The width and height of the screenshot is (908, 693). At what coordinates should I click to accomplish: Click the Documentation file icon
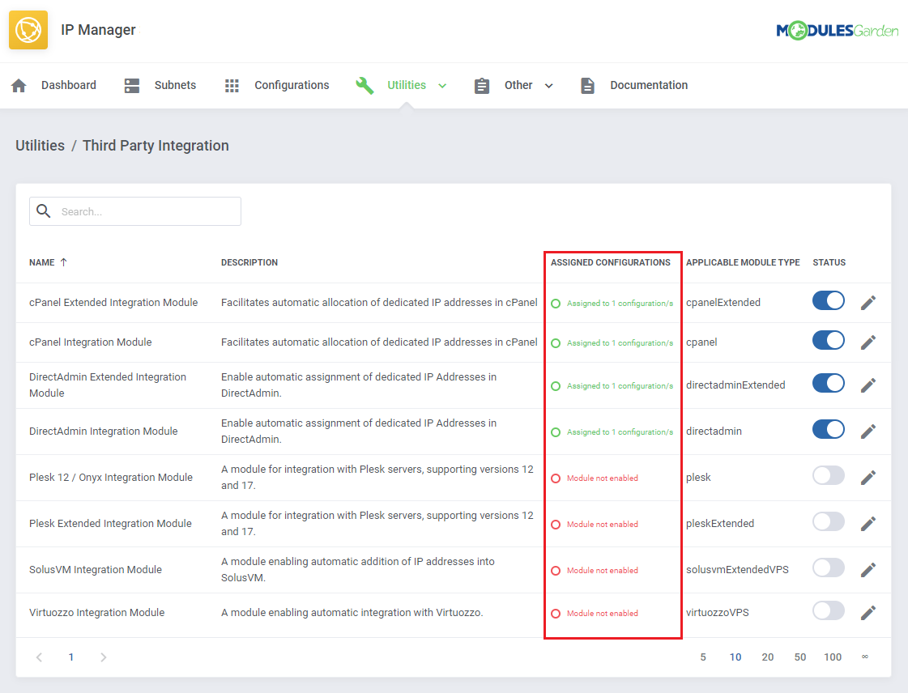click(x=587, y=86)
